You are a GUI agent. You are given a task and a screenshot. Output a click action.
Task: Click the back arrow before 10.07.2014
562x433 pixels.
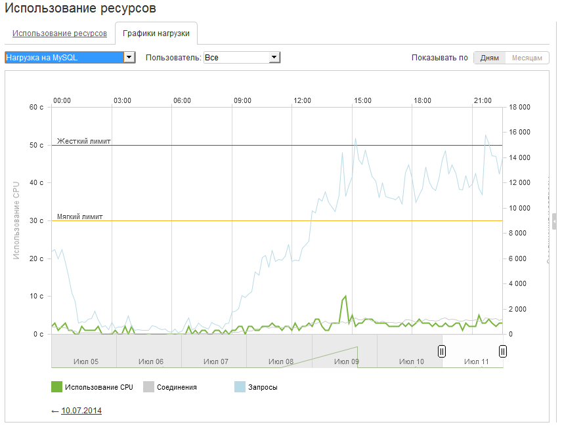tap(55, 411)
